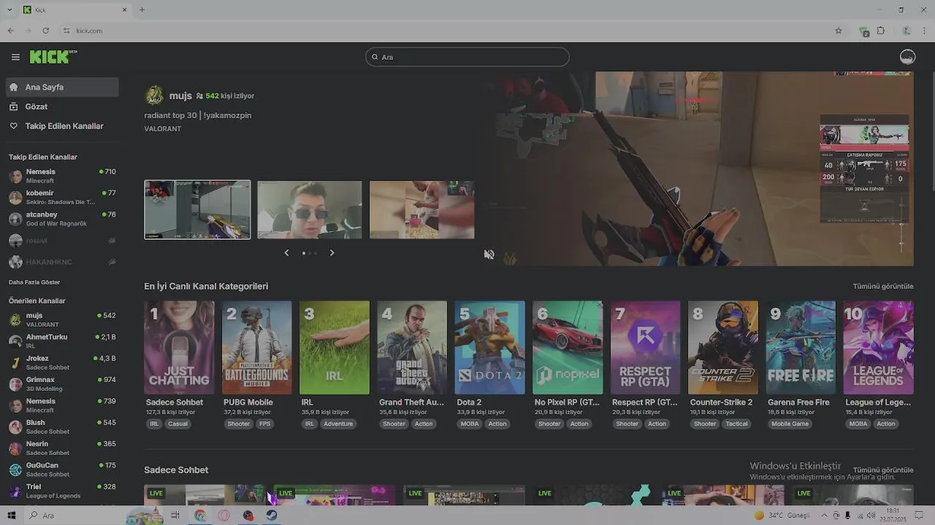
Task: Open Takip Edilen Kanallar sidebar item
Action: pyautogui.click(x=62, y=126)
